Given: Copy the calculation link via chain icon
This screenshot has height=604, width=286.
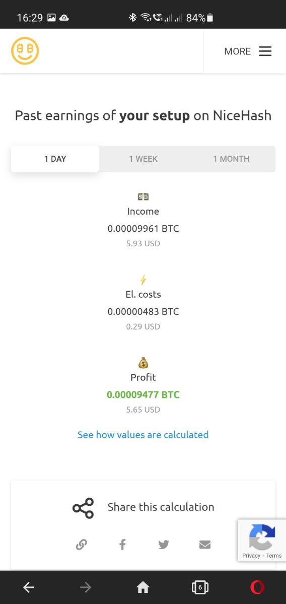Looking at the screenshot, I should 81,544.
